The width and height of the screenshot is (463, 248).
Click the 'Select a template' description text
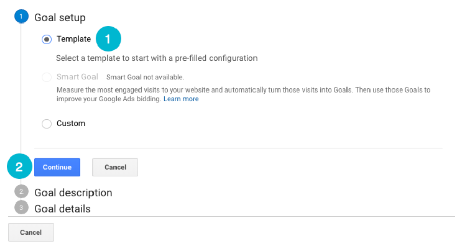(156, 58)
